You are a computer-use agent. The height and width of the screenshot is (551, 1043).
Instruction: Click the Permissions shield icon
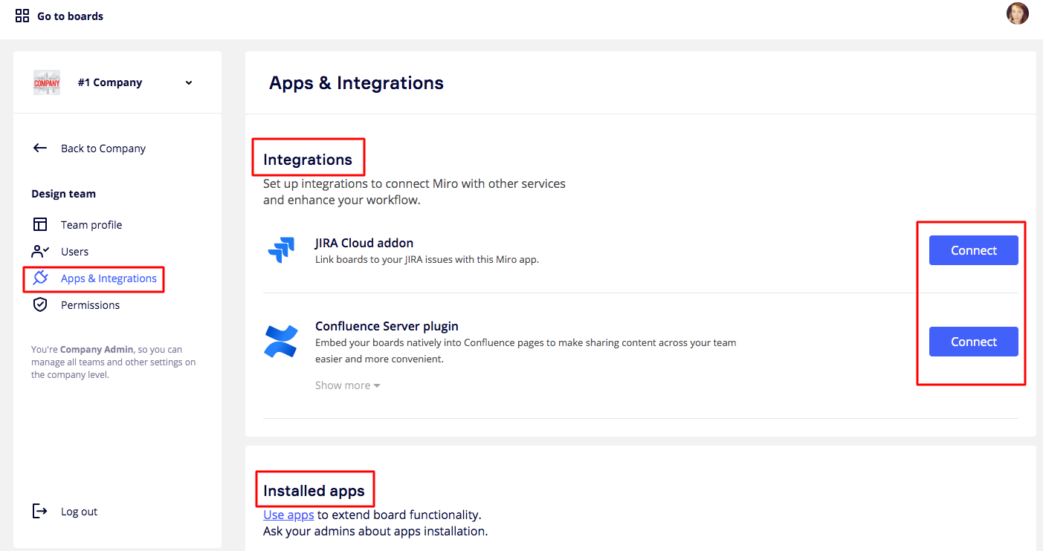point(40,304)
